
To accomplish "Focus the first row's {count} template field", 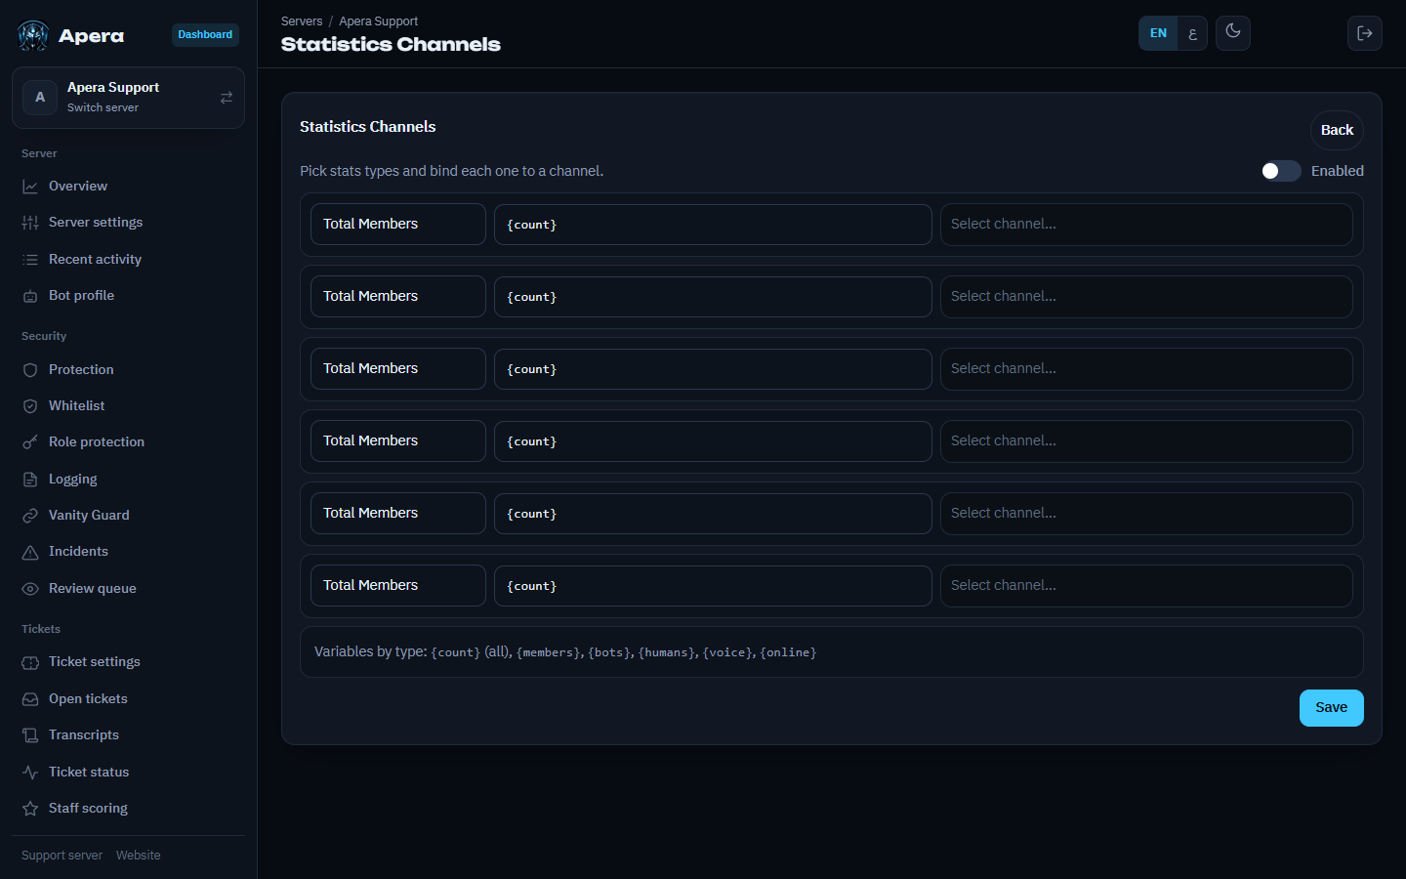I will (713, 225).
